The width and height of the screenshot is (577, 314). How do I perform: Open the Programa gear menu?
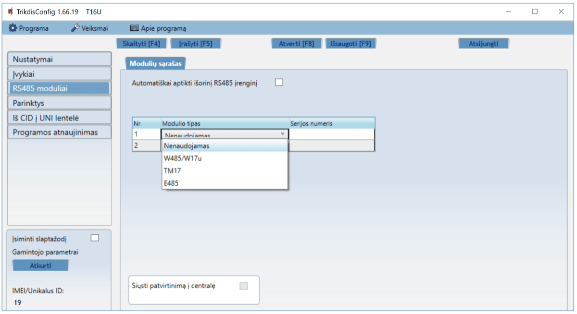[x=29, y=28]
